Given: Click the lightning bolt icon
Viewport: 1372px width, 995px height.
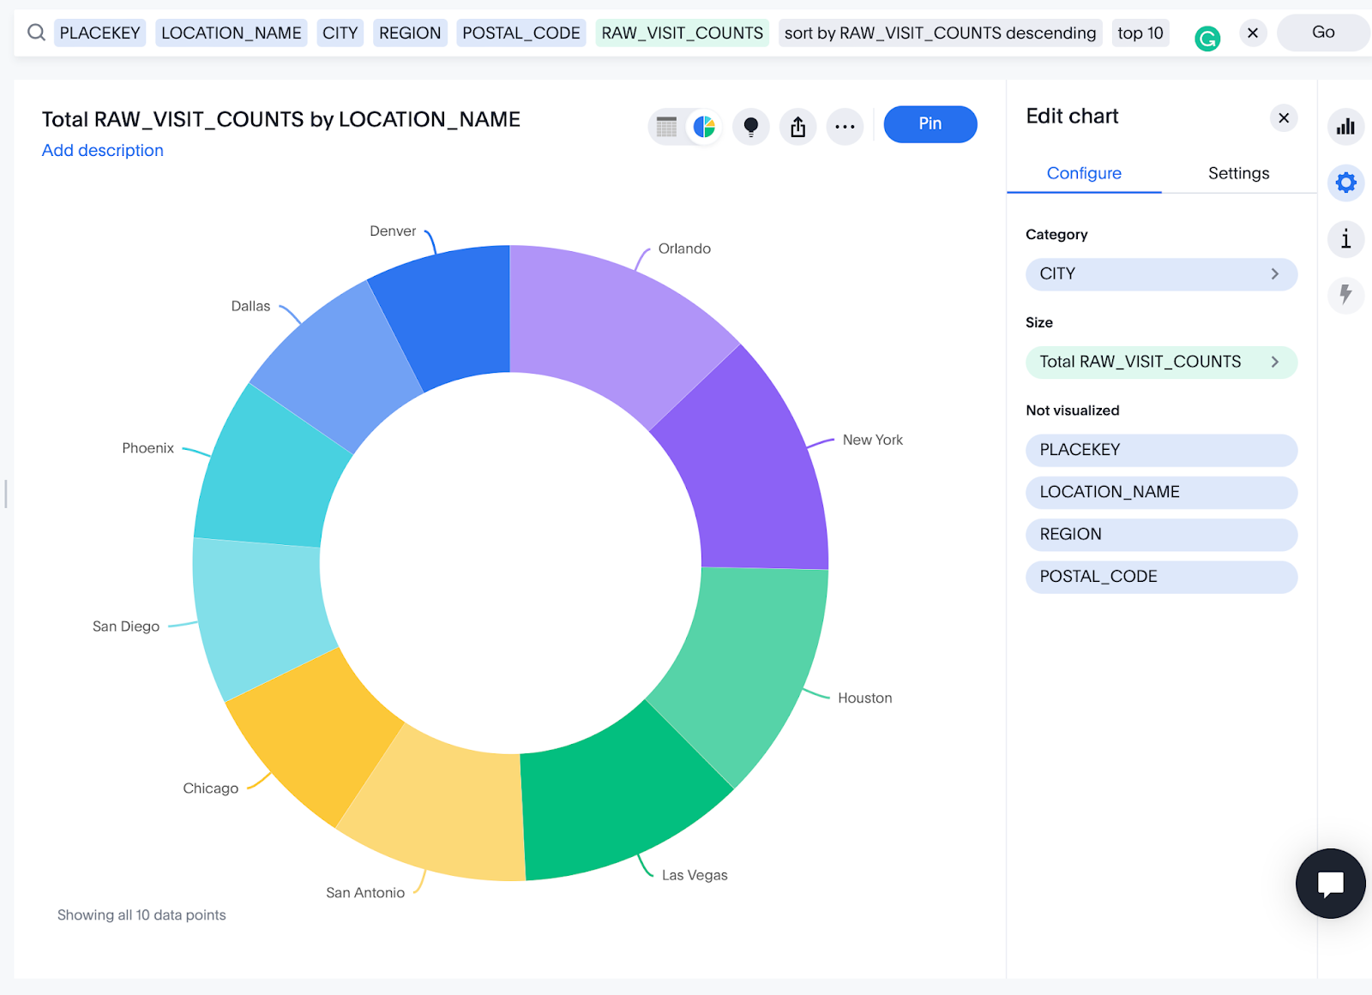Looking at the screenshot, I should (1345, 295).
